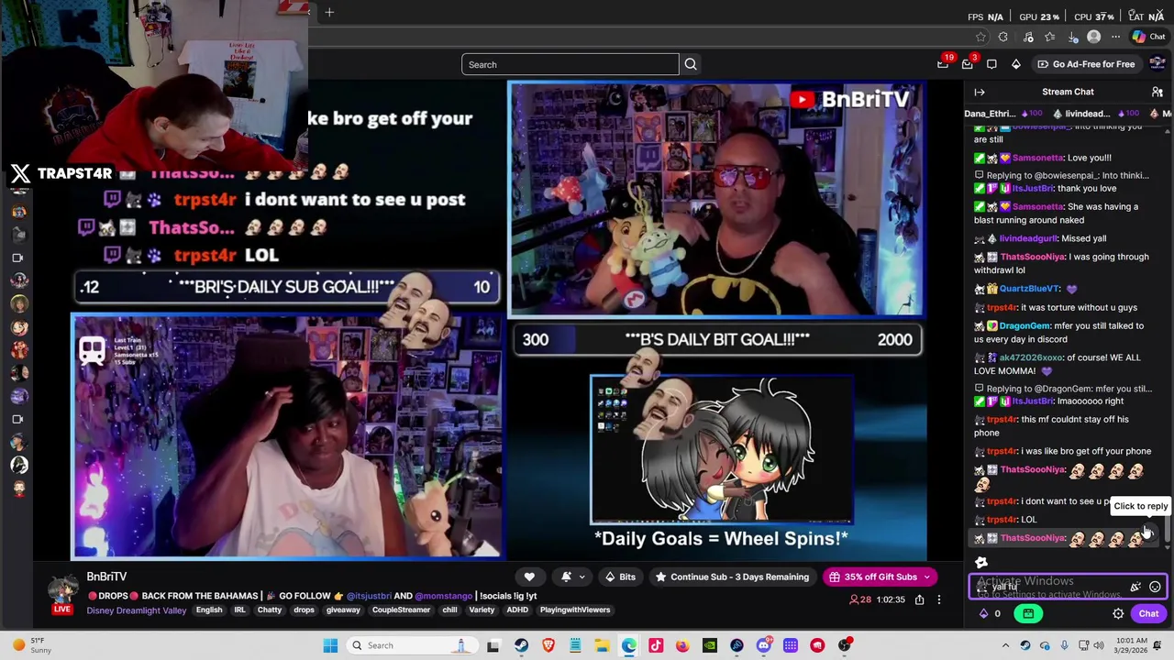Click the Twitch search magnifier button
Image resolution: width=1174 pixels, height=660 pixels.
click(691, 64)
